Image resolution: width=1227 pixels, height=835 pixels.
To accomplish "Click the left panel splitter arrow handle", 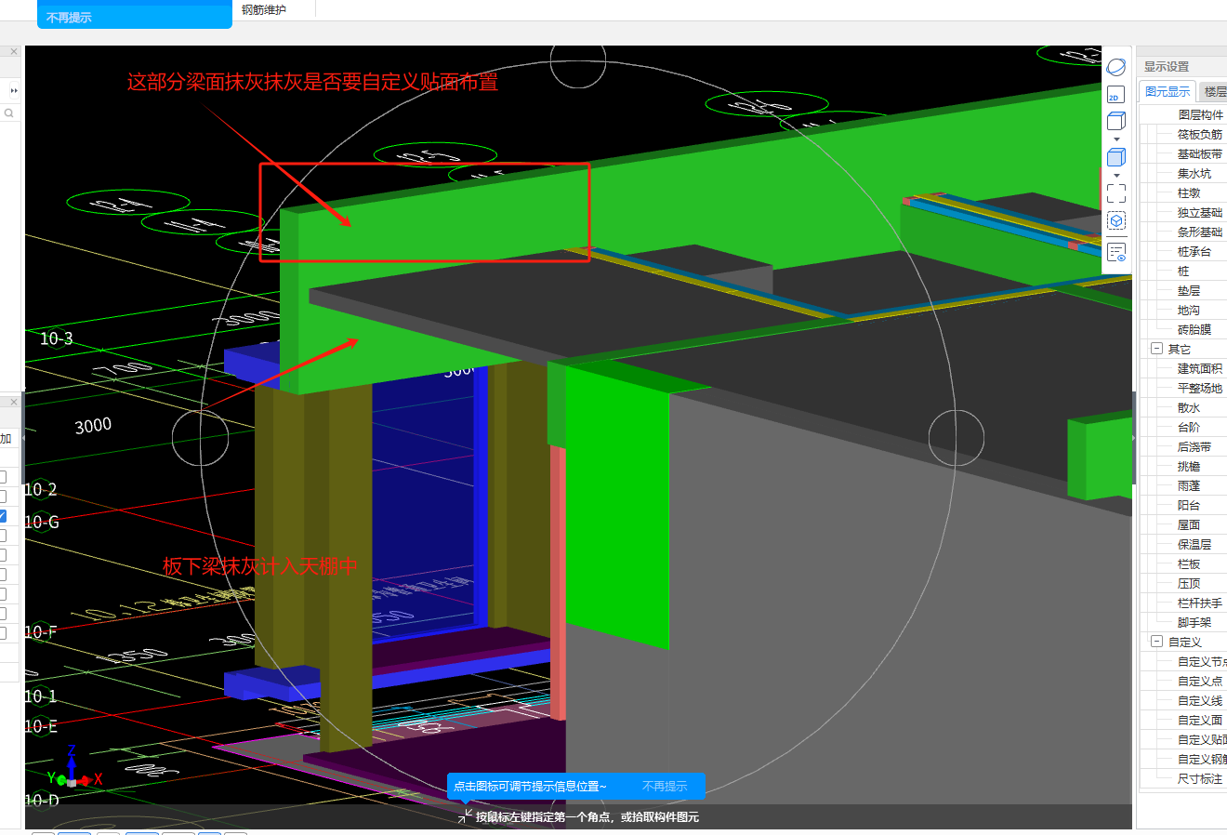I will point(22,437).
